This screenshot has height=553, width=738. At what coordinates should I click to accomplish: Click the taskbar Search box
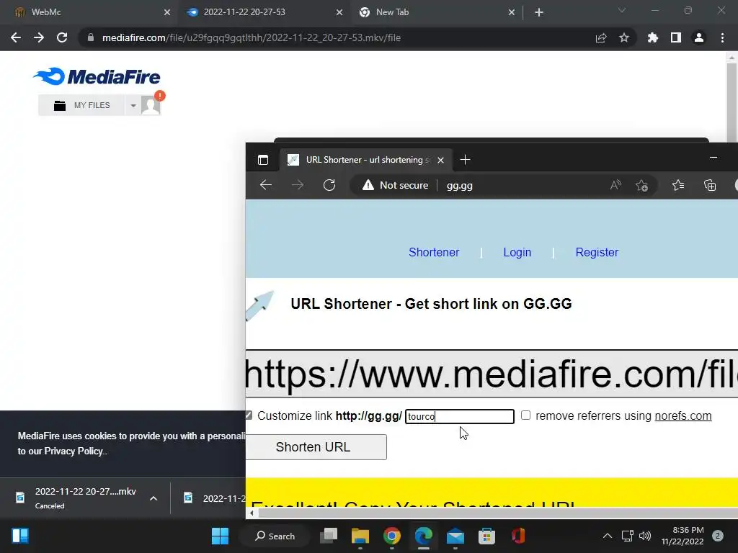(x=275, y=536)
